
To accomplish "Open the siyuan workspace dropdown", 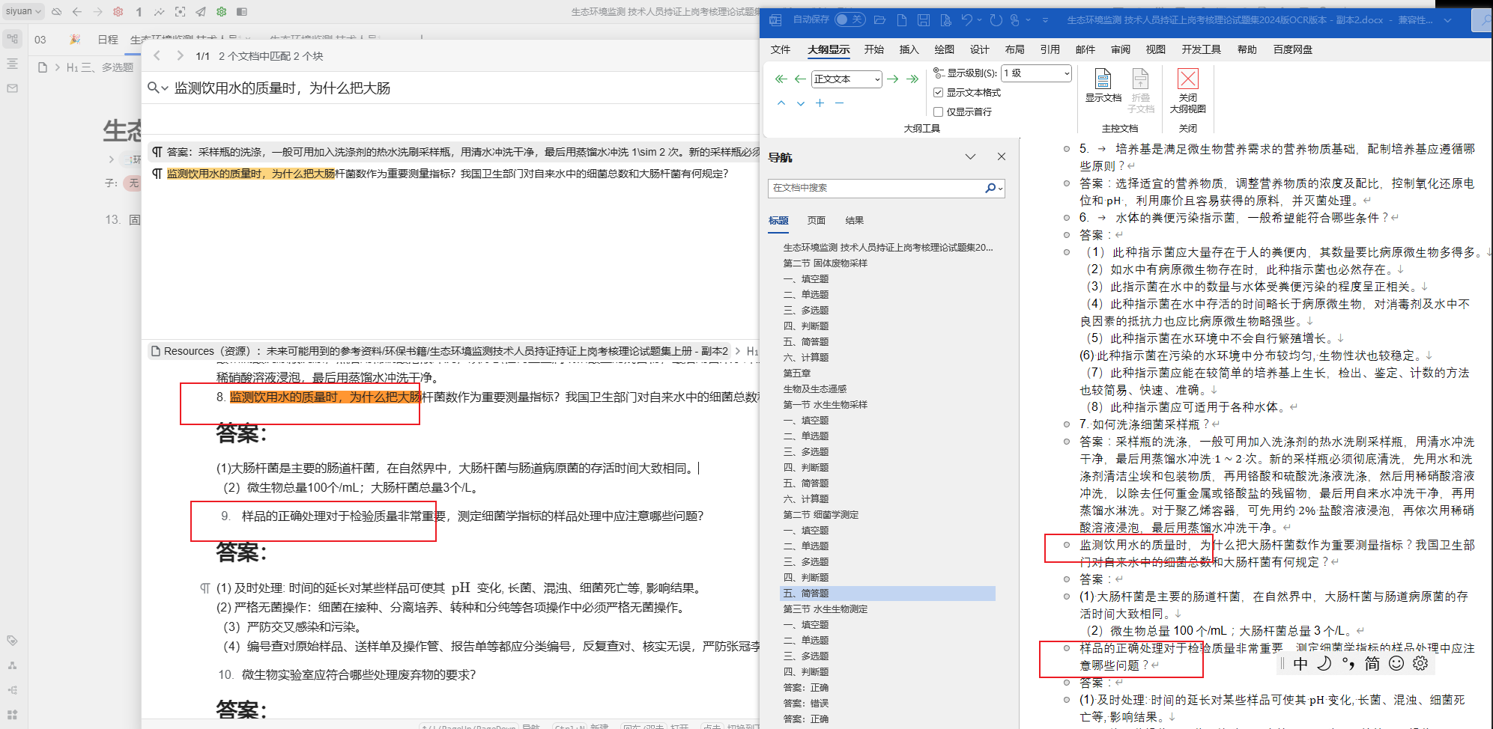I will [22, 11].
